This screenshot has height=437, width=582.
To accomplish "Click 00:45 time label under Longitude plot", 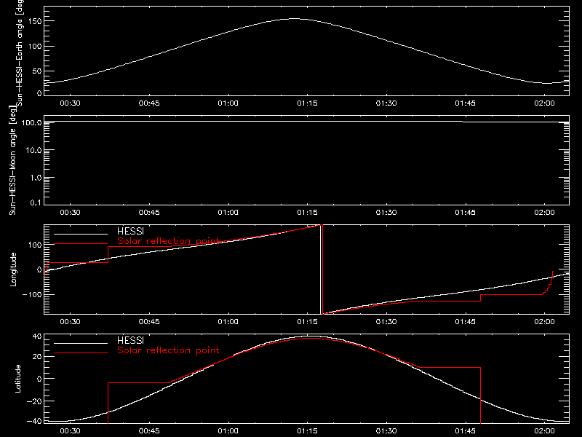I will click(149, 322).
